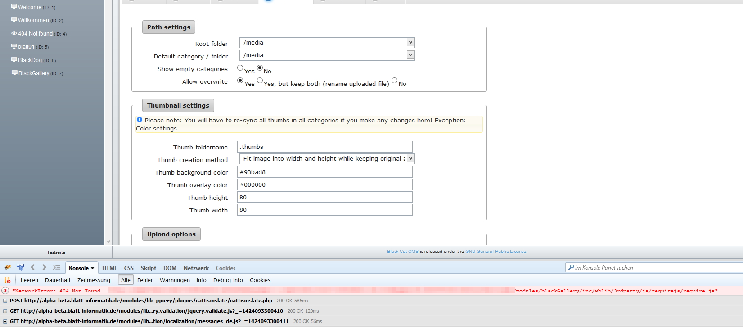
Task: Click the page icon beside BlackGallery
Action: (x=14, y=73)
